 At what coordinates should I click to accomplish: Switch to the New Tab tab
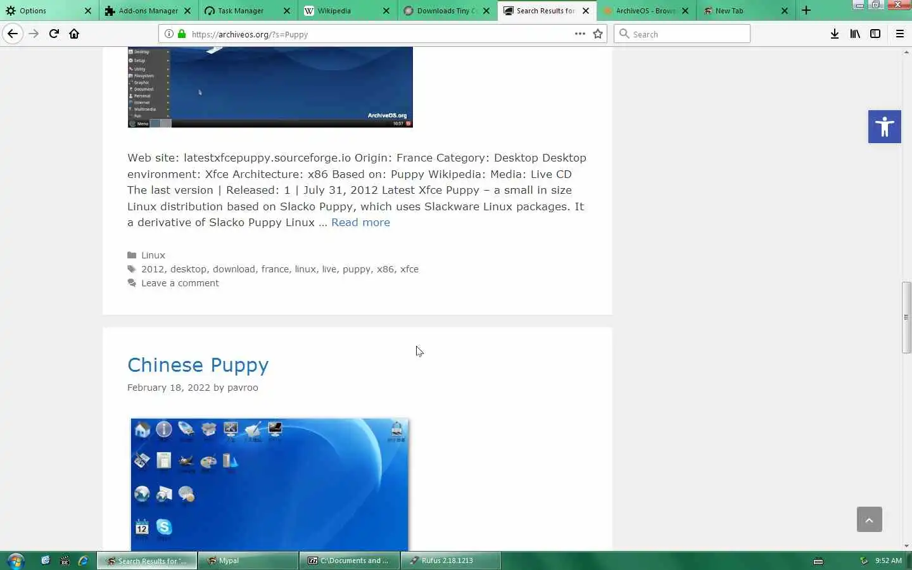pyautogui.click(x=745, y=11)
